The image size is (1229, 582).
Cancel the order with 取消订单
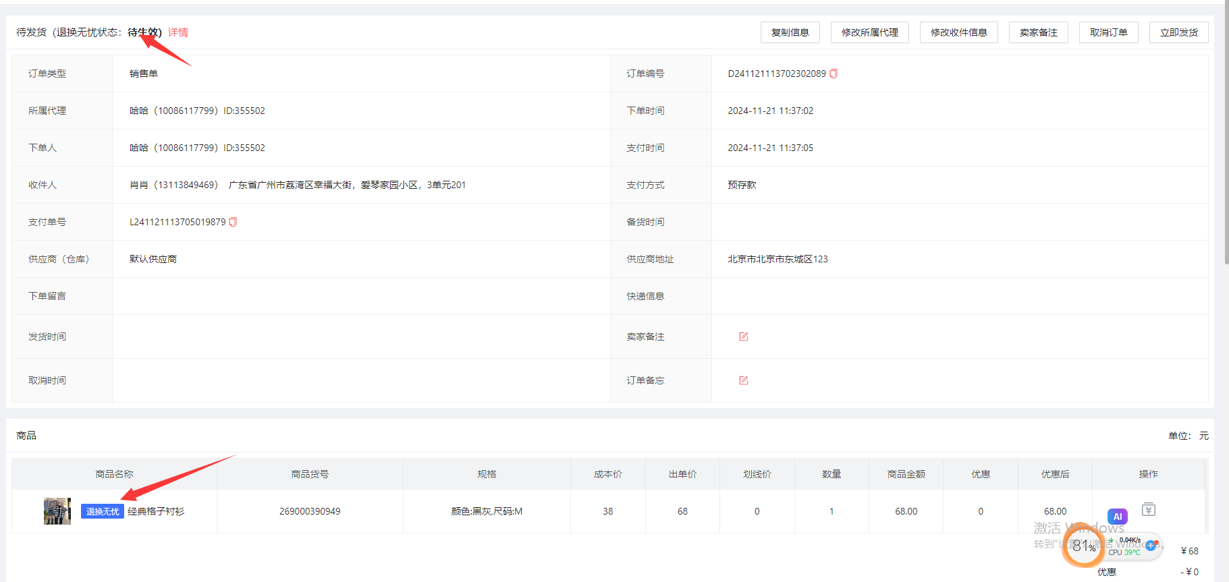point(1108,32)
